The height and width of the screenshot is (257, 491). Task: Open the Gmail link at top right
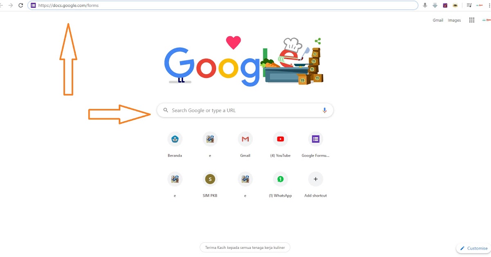pos(438,20)
